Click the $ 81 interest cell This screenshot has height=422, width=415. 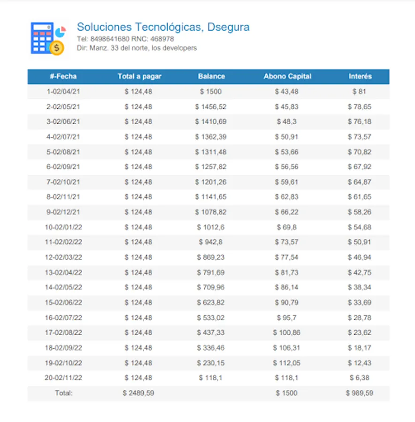click(359, 92)
